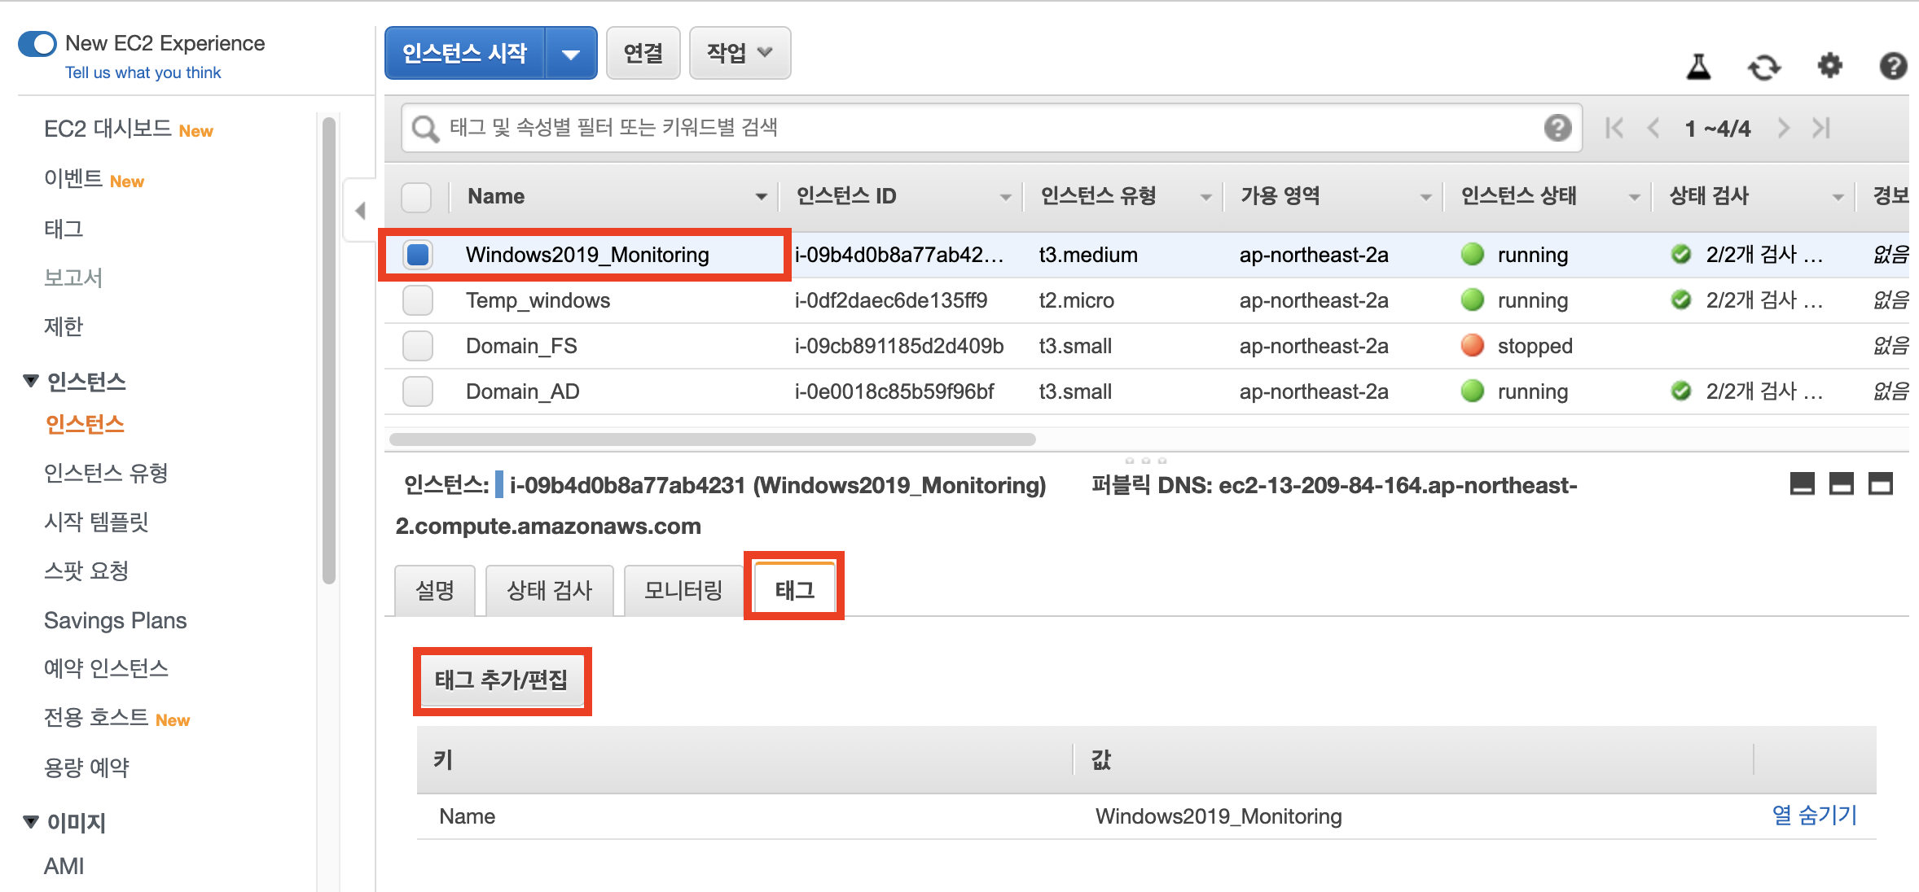The width and height of the screenshot is (1919, 892).
Task: Minimize the details pane icon
Action: pos(1802,484)
